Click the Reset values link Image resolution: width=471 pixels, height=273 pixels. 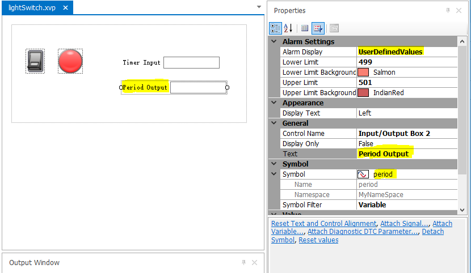(318, 240)
